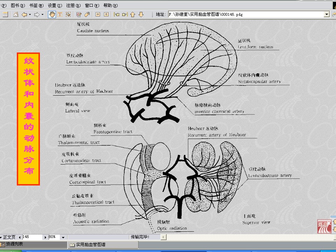Select the hand pan tool
The image size is (336, 252).
tap(52, 14)
